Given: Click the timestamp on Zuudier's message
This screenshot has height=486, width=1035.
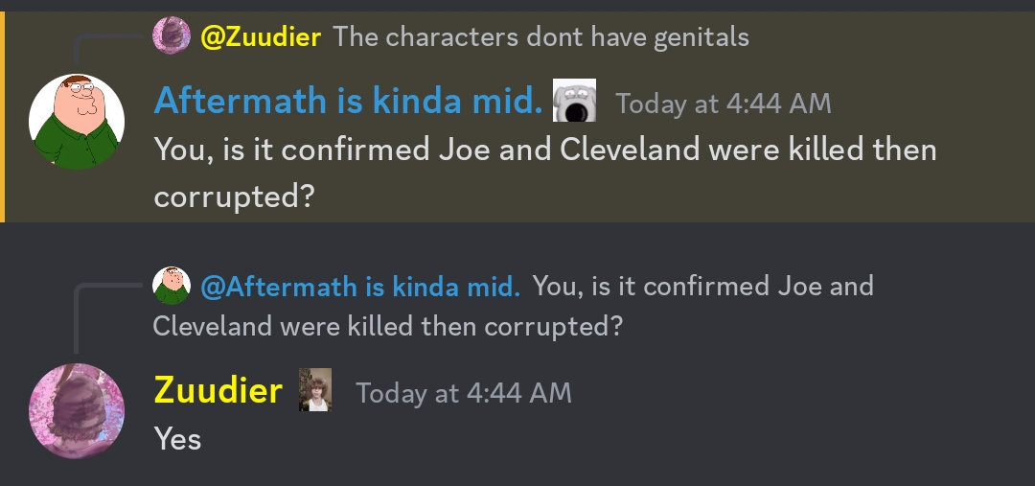Looking at the screenshot, I should click(x=464, y=393).
